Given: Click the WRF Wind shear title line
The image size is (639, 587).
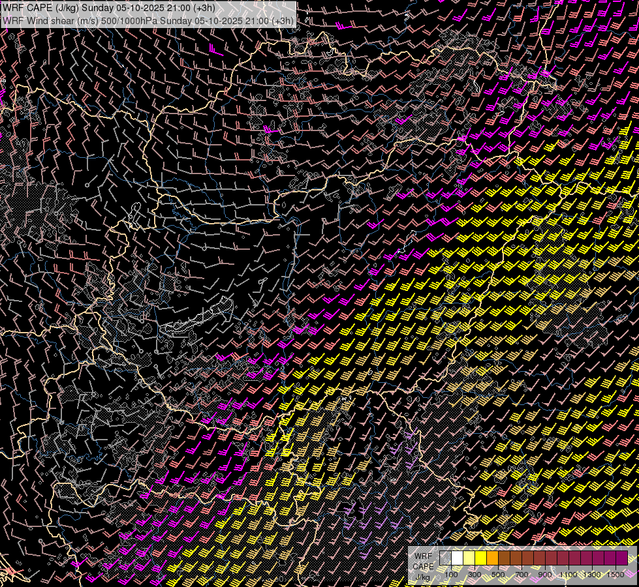Looking at the screenshot, I should (148, 20).
